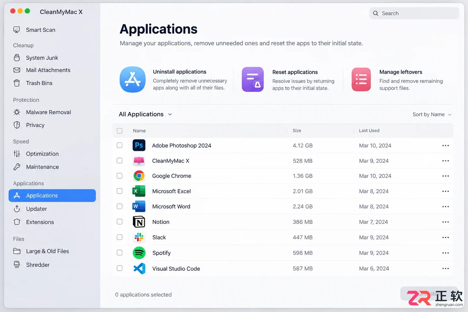Click Manage leftovers title
This screenshot has height=312, width=468.
(x=401, y=72)
